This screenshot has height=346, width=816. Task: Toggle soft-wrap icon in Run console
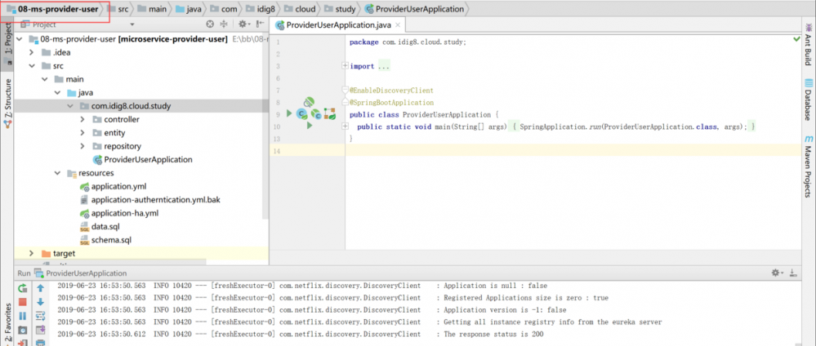40,316
